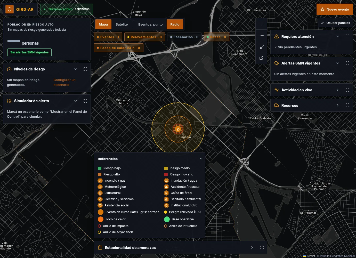The height and width of the screenshot is (258, 356).
Task: Click the Sin alertas SMN vigentes badge
Action: (x=29, y=52)
